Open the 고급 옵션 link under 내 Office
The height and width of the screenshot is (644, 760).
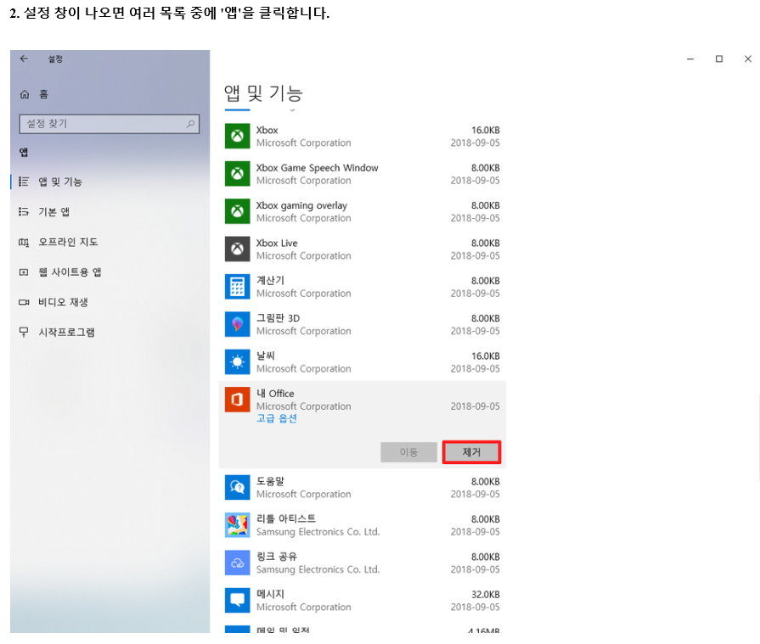pyautogui.click(x=276, y=418)
